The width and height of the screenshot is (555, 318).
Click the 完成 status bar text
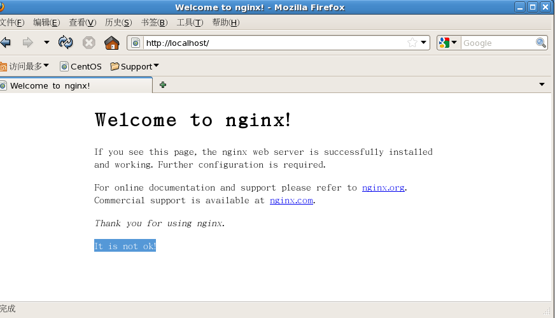(x=8, y=308)
